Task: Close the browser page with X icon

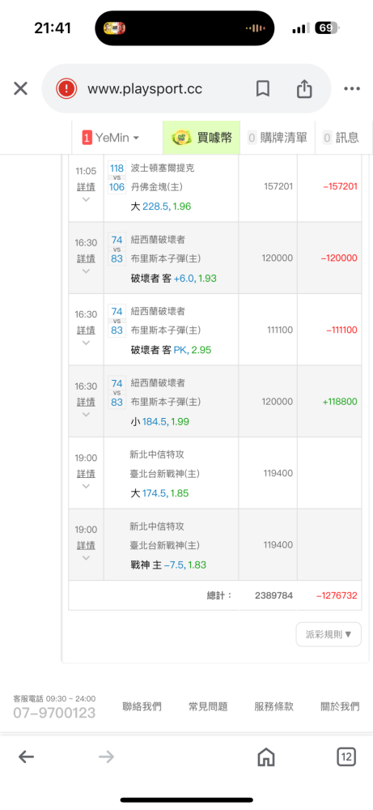Action: point(20,89)
